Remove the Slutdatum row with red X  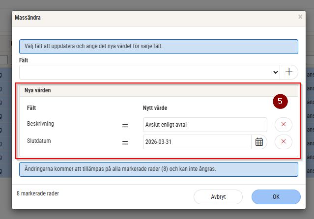click(284, 142)
